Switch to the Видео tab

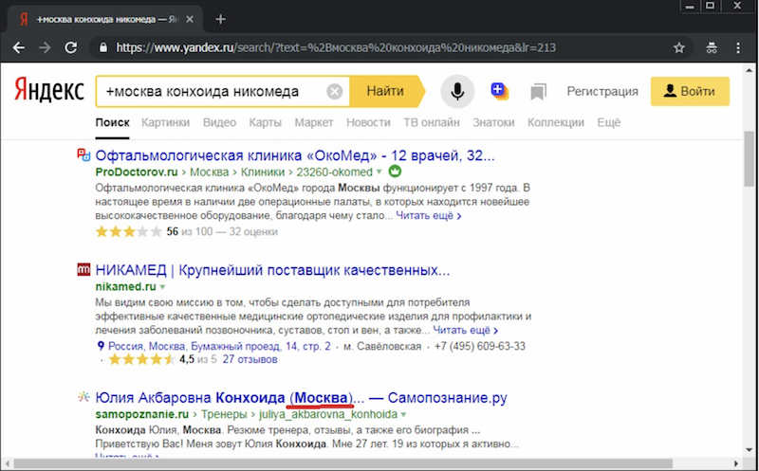click(219, 122)
